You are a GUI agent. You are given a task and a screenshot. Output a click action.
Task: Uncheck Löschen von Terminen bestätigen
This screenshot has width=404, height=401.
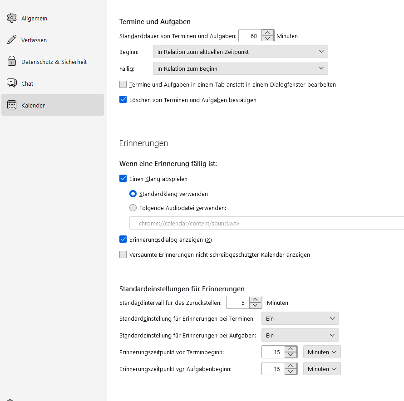click(x=123, y=100)
